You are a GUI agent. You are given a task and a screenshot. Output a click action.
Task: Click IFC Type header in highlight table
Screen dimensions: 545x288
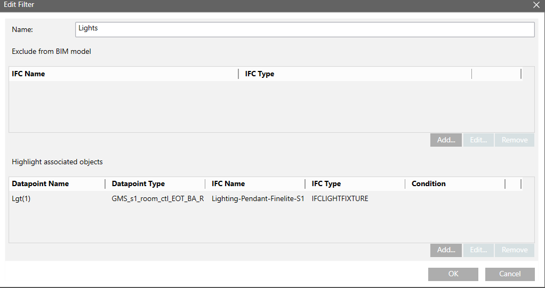[x=326, y=183]
